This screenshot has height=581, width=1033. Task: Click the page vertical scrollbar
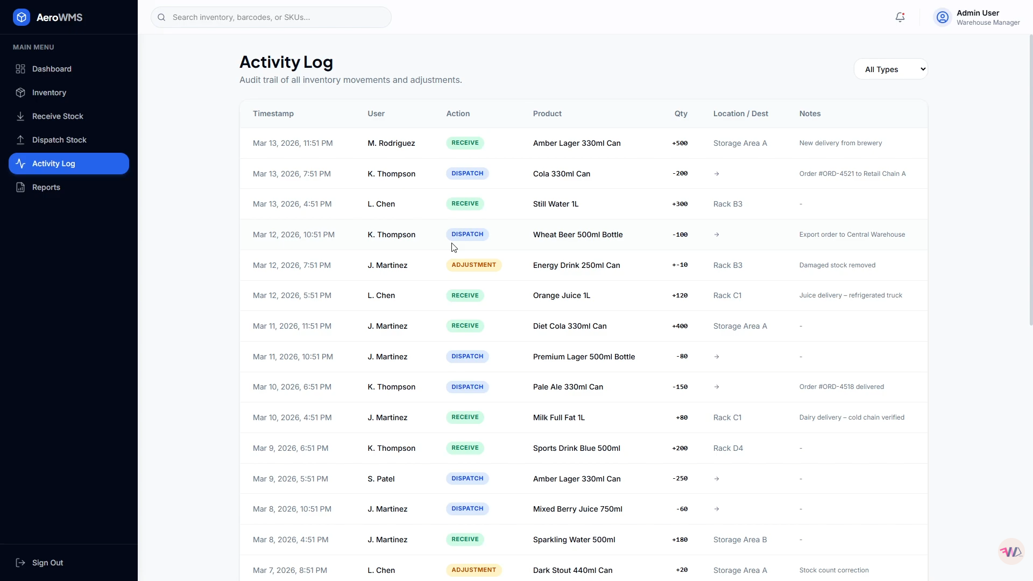[x=1031, y=180]
